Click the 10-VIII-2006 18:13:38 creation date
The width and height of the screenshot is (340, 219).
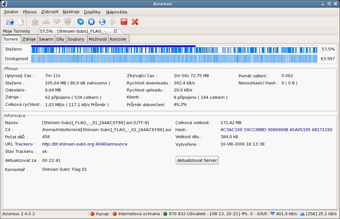point(243,144)
